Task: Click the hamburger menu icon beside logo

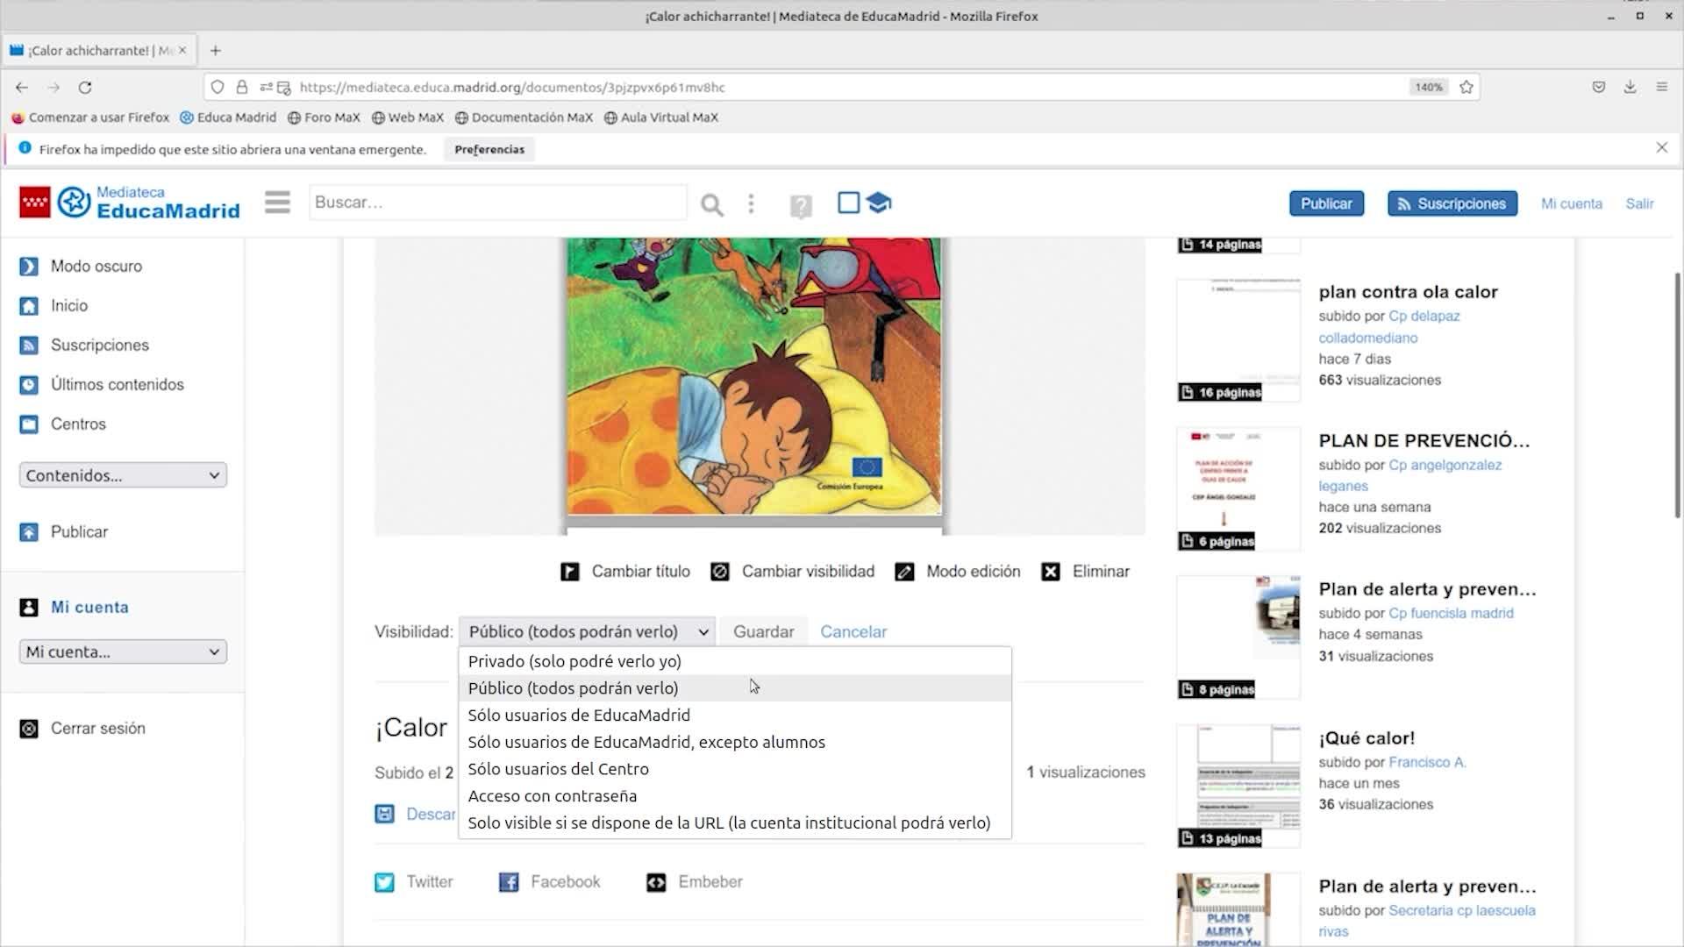Action: [x=277, y=203]
